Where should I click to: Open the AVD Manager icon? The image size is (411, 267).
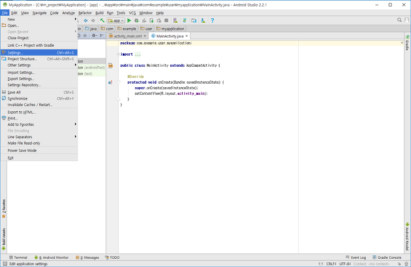point(176,20)
